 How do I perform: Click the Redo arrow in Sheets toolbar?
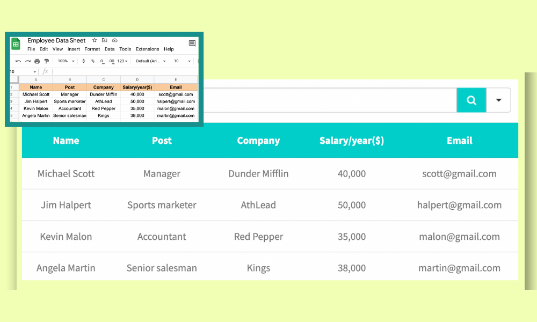click(x=28, y=61)
